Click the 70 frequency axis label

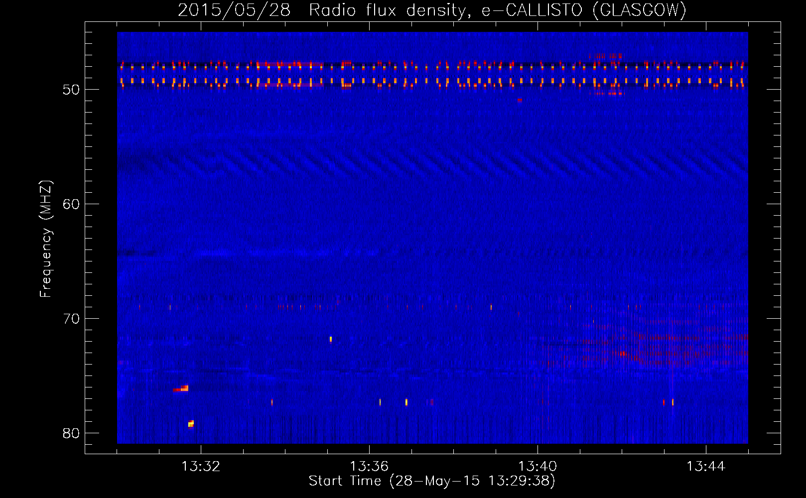[71, 319]
